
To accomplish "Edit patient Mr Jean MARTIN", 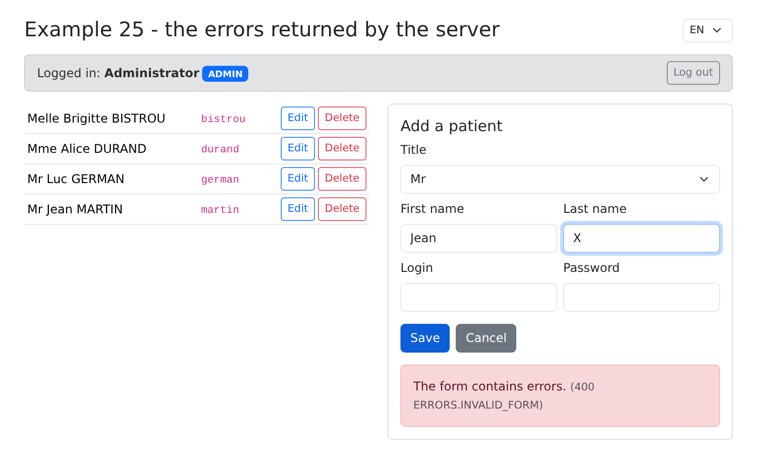I will 298,209.
